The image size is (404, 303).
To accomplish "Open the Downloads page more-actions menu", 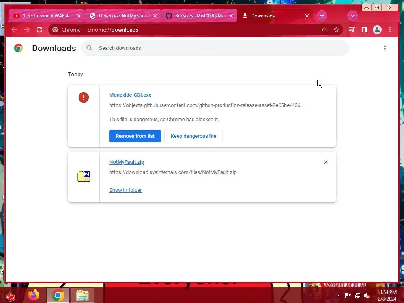I will tap(385, 48).
